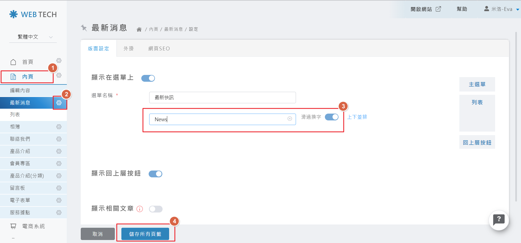
Task: Click the home icon in breadcrumb
Action: click(139, 29)
